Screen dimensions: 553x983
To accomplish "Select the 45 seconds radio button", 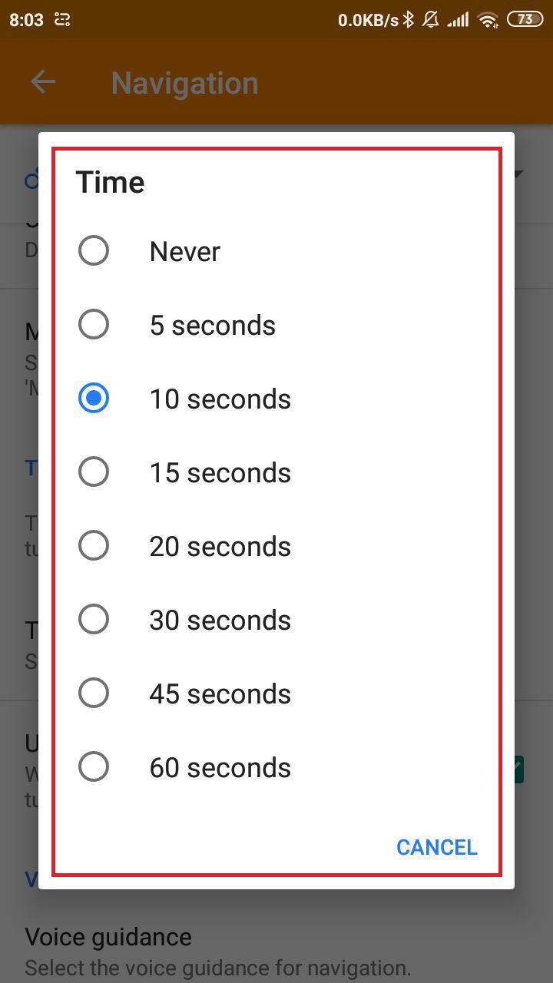I will [x=94, y=693].
